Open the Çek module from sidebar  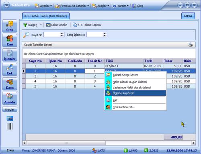click(10, 70)
